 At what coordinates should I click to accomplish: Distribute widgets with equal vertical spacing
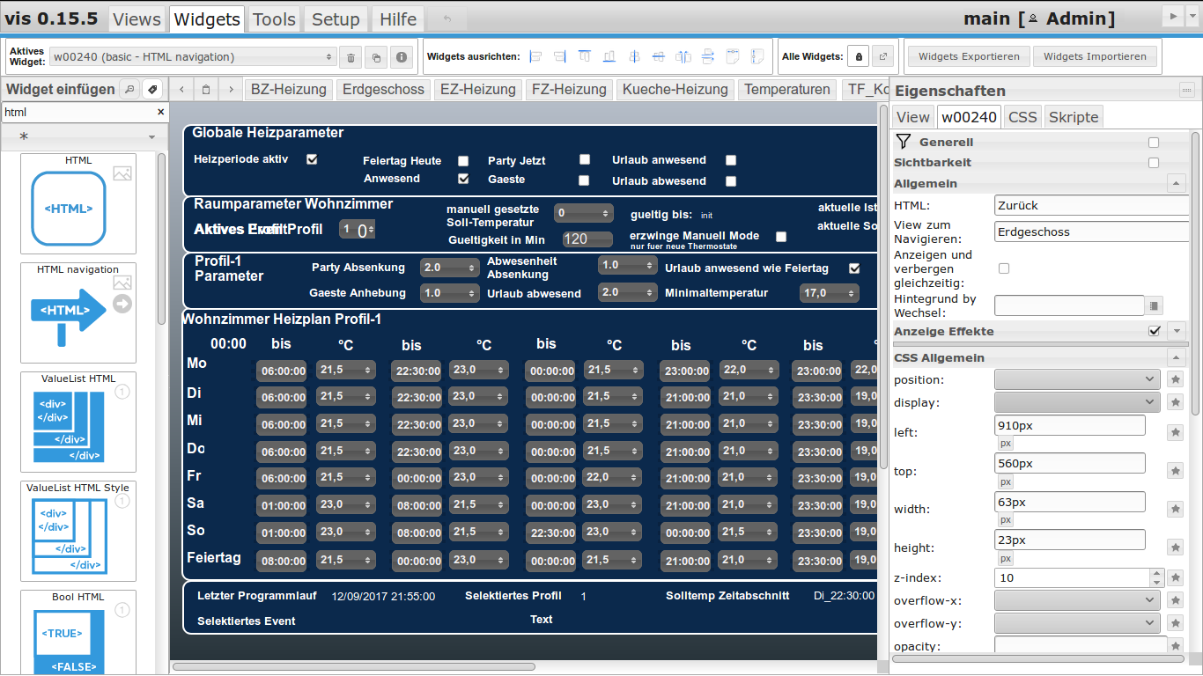pos(708,56)
